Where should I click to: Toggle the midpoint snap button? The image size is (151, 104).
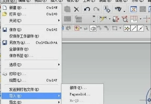coord(141,29)
